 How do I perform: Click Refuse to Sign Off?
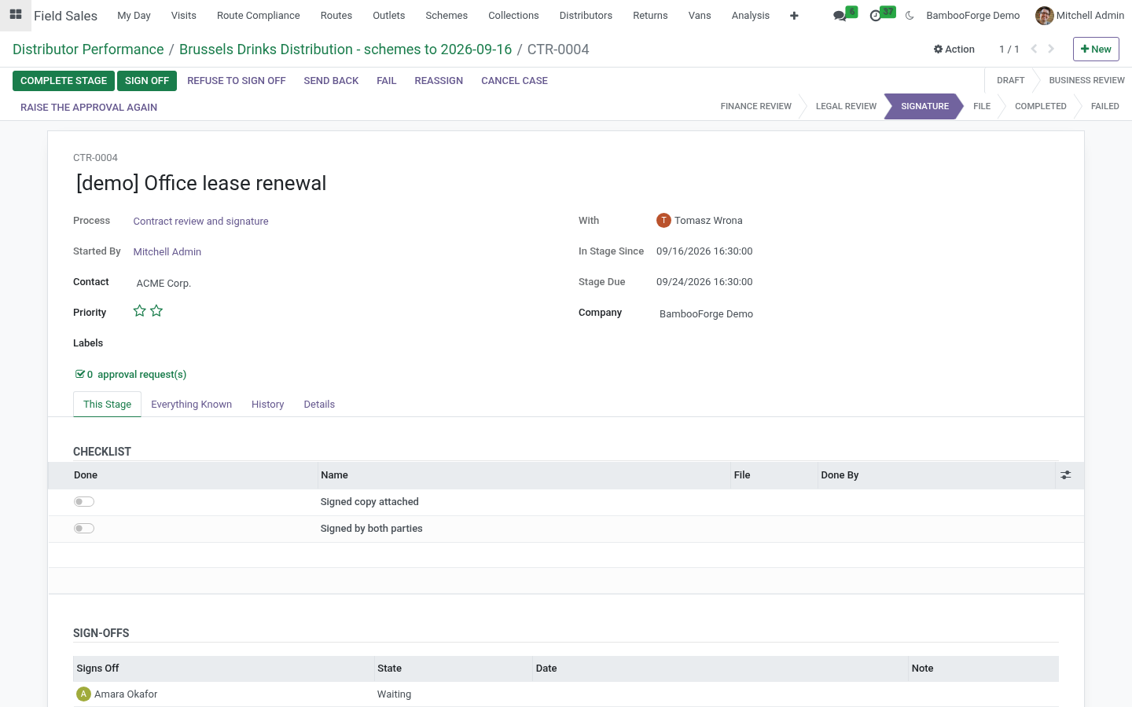click(237, 81)
